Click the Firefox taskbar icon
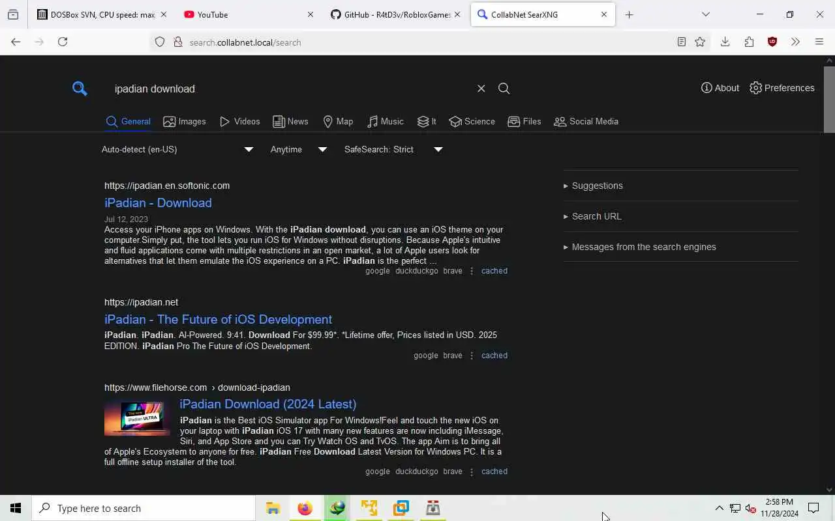The height and width of the screenshot is (521, 835). [305, 508]
